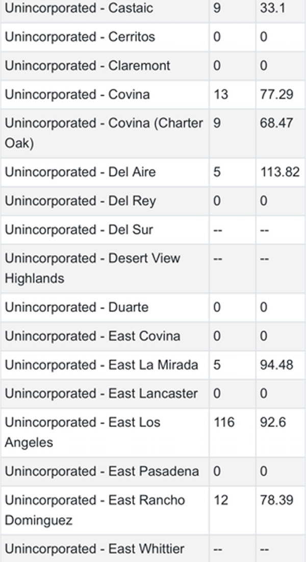
Task: Click the Unincorporated - Covina row name
Action: 77,94
